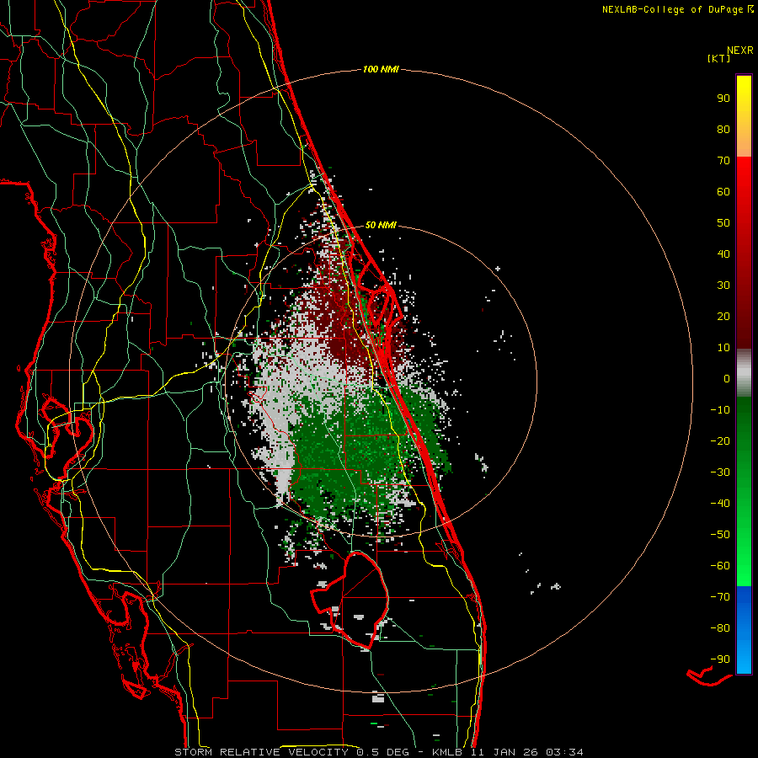Click the -70 value on the velocity scale
The image size is (758, 758).
coord(720,597)
